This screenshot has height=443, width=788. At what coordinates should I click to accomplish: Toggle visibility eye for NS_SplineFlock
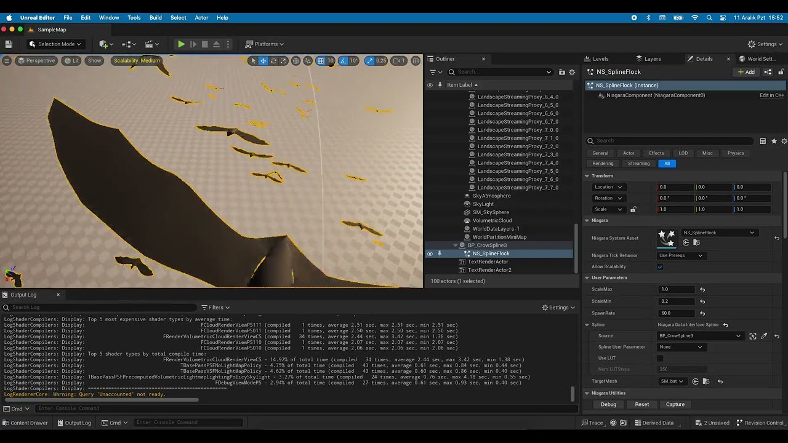[430, 253]
